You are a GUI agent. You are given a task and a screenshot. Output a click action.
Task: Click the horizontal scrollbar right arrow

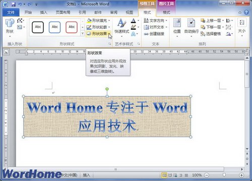[242, 169]
